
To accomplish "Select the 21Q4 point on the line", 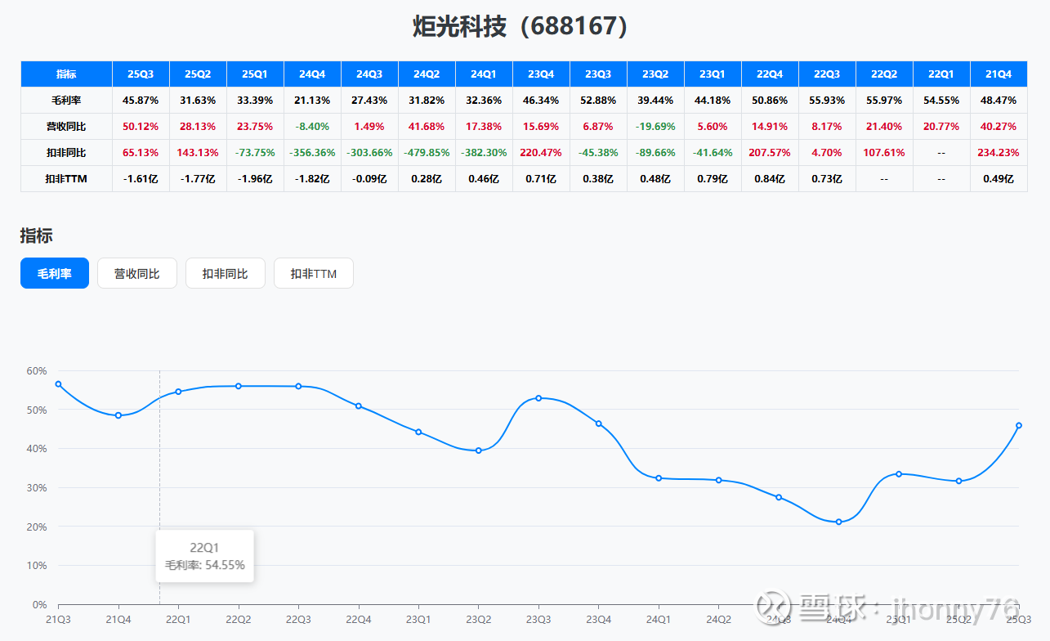I will click(x=118, y=415).
